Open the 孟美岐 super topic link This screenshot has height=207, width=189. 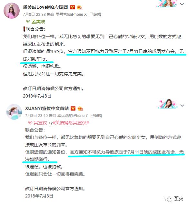pyautogui.click(x=38, y=22)
